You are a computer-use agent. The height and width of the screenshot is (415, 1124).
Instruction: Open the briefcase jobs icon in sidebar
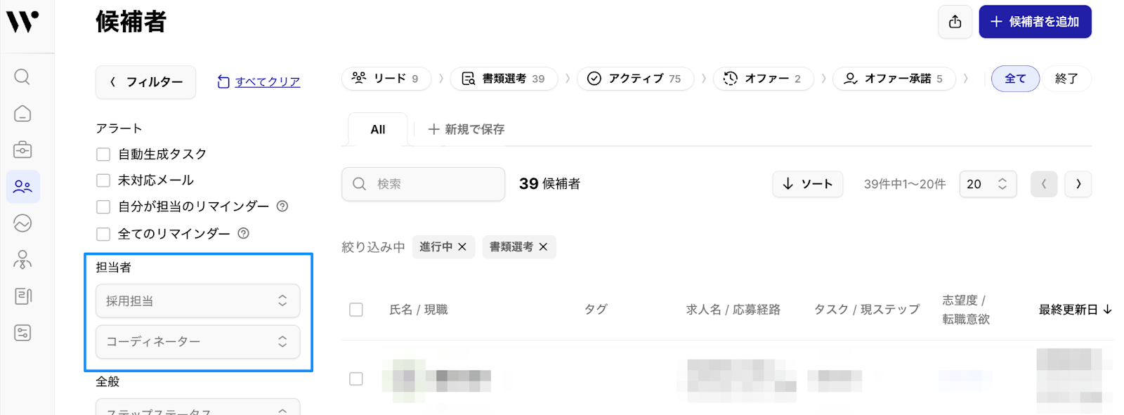pyautogui.click(x=22, y=150)
